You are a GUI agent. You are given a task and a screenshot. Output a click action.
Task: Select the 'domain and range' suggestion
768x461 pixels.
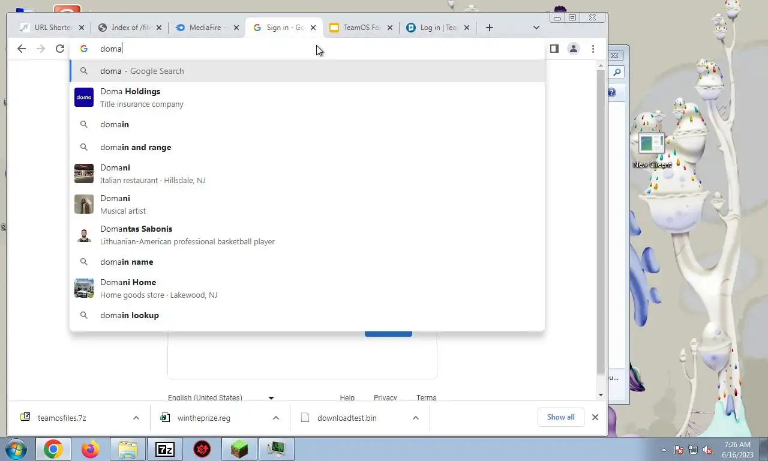tap(307, 147)
